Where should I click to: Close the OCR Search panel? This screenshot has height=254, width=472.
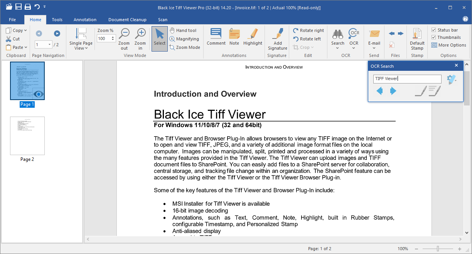click(x=456, y=66)
